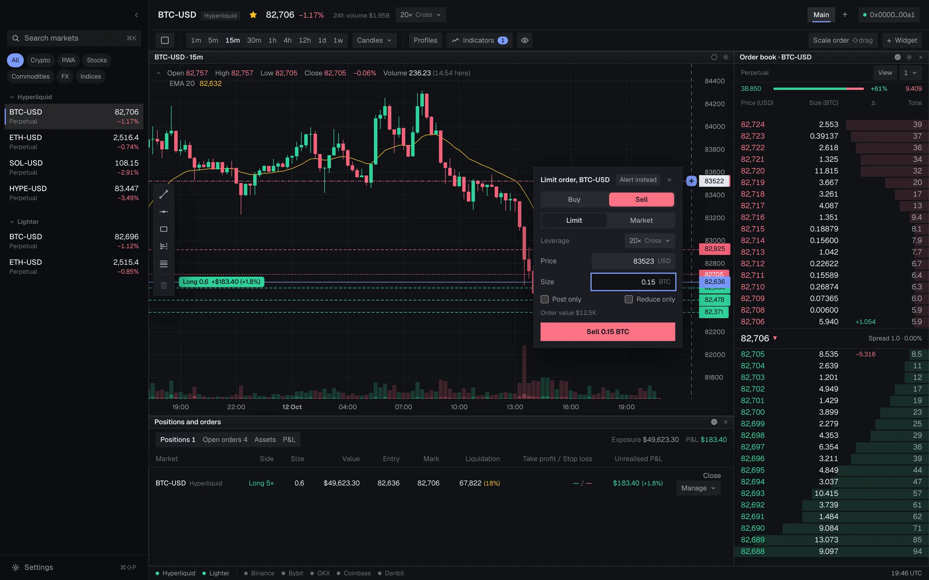The width and height of the screenshot is (929, 580).
Task: Close the limit order dialog
Action: coord(669,180)
